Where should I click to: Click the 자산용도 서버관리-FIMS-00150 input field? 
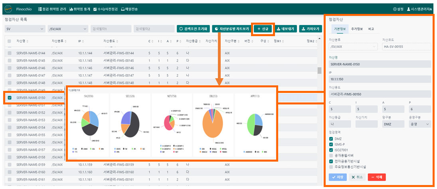point(380,94)
